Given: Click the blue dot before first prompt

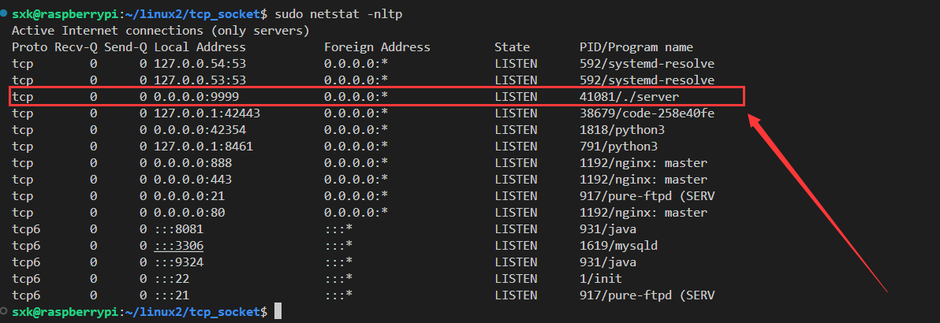Looking at the screenshot, I should tap(4, 12).
